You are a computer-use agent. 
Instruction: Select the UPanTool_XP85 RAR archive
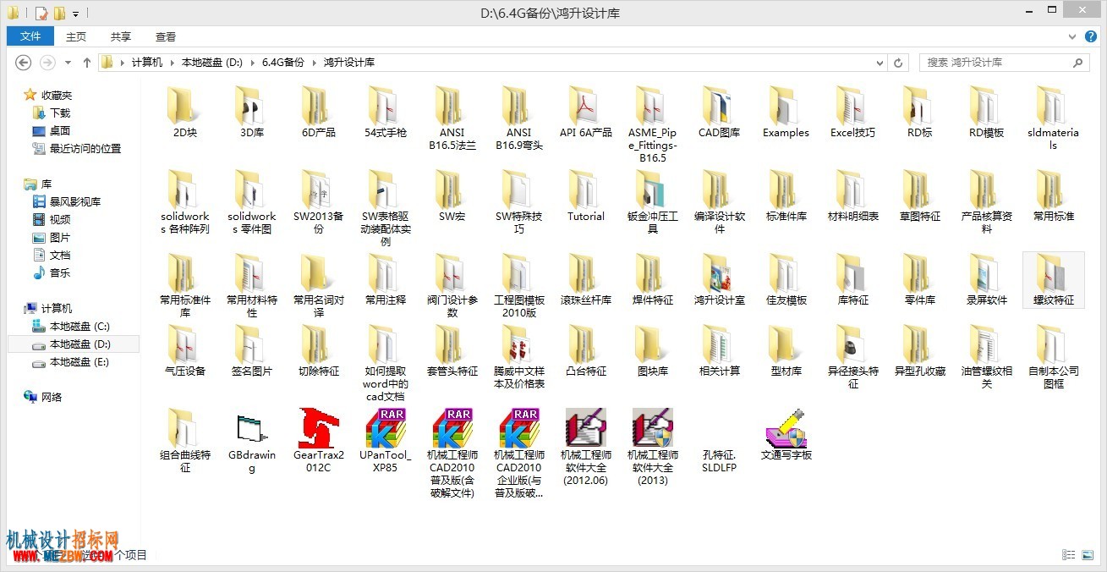(x=386, y=428)
